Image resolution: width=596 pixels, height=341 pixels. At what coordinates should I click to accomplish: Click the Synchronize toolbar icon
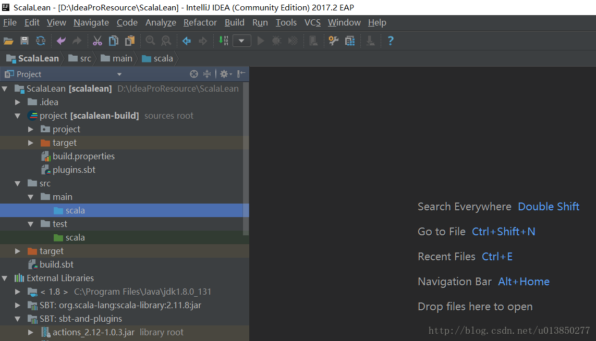click(41, 41)
